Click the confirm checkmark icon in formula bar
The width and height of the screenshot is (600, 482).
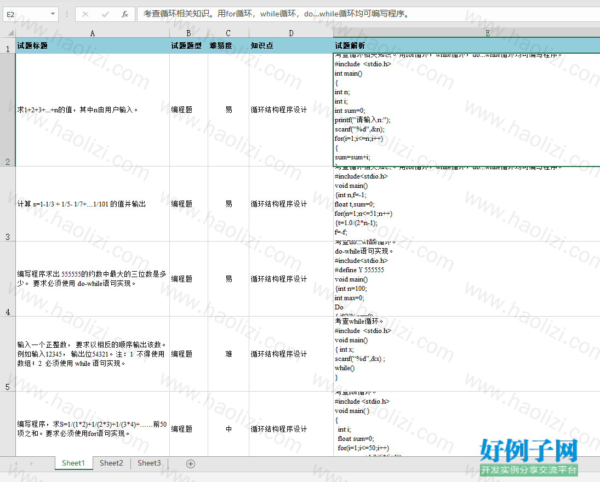click(105, 14)
